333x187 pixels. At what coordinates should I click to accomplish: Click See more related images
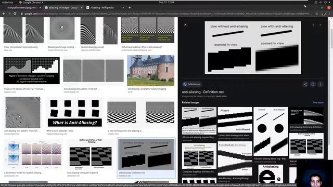click(x=318, y=102)
